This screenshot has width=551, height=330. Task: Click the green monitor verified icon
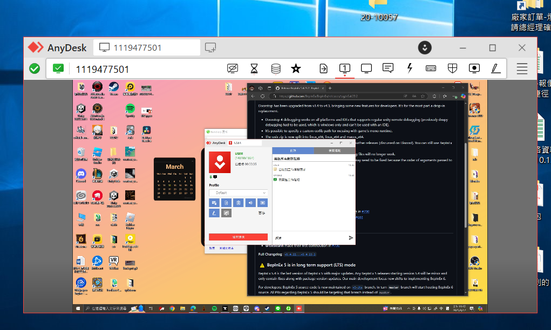tap(58, 68)
